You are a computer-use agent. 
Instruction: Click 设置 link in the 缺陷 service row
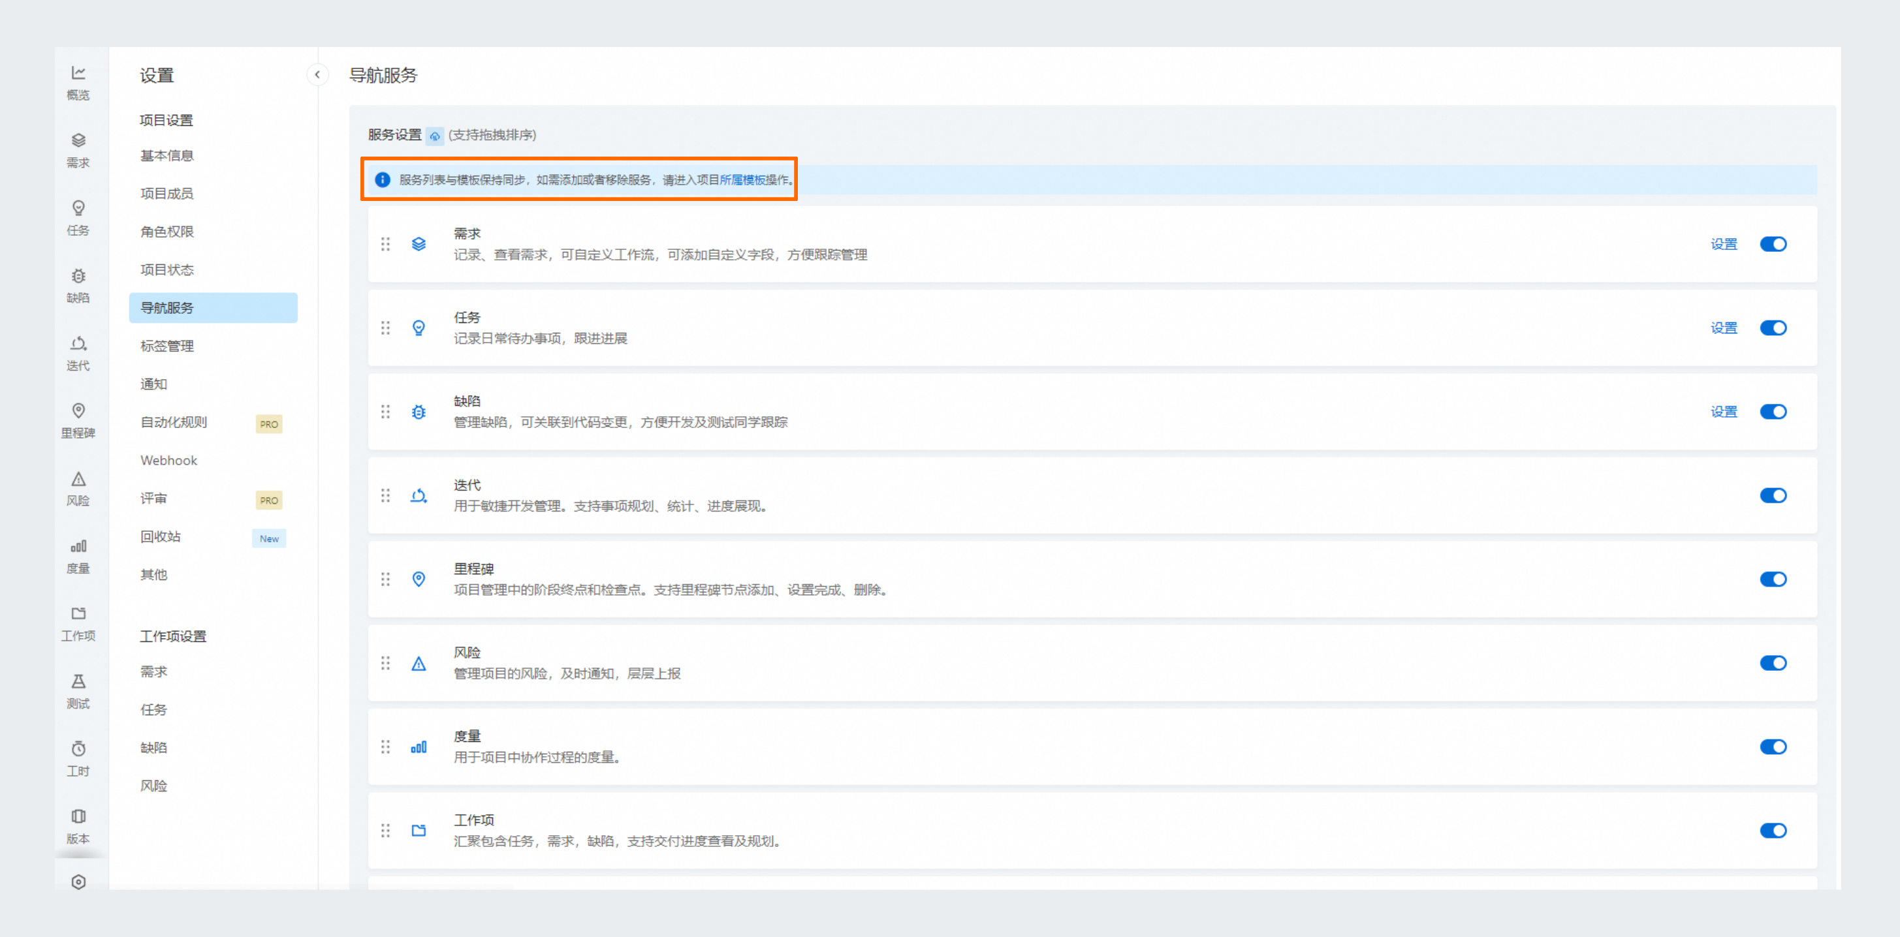tap(1724, 411)
